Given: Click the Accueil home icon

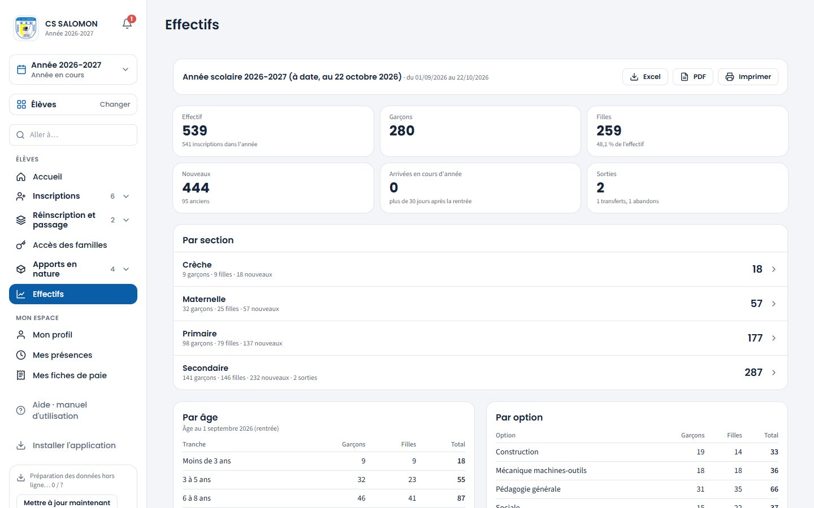Looking at the screenshot, I should coord(21,177).
